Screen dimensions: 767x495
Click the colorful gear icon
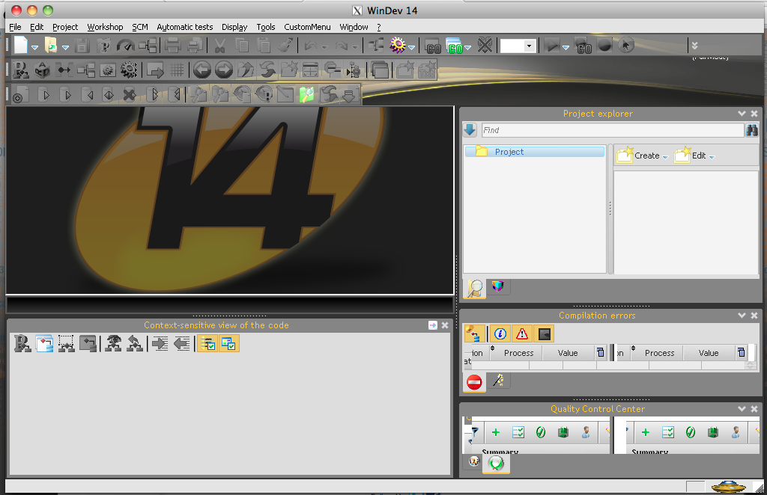coord(398,46)
